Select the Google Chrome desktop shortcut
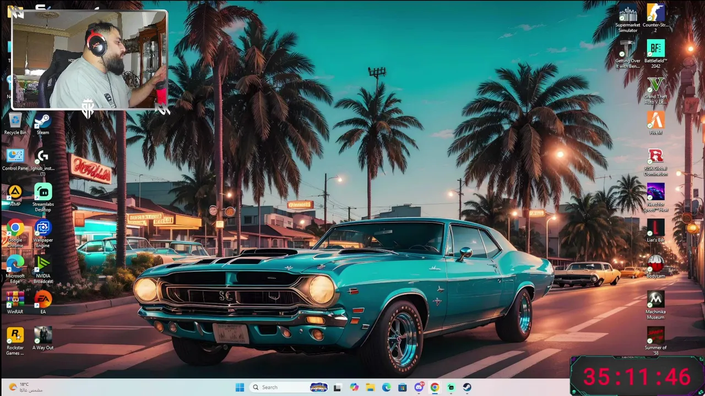 click(15, 234)
